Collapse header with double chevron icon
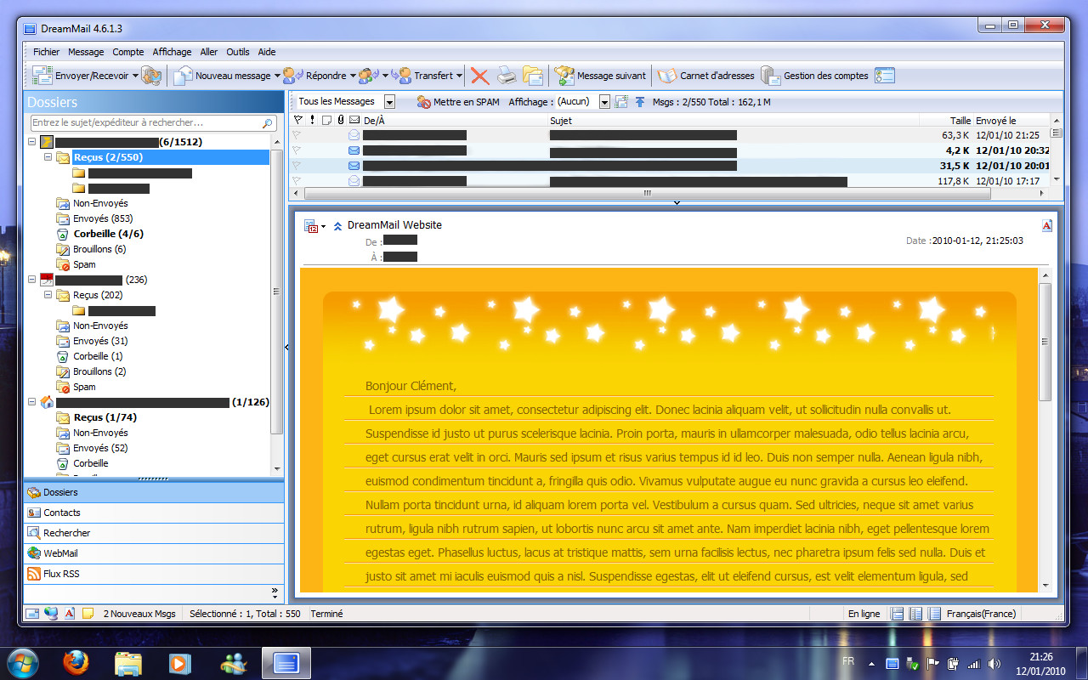 click(337, 226)
